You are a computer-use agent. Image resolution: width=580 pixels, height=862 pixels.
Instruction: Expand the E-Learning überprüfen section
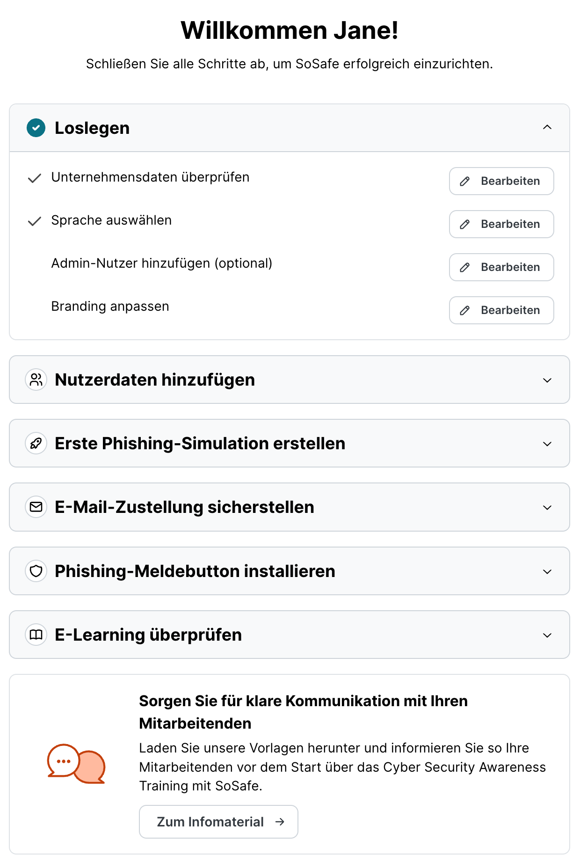(547, 635)
